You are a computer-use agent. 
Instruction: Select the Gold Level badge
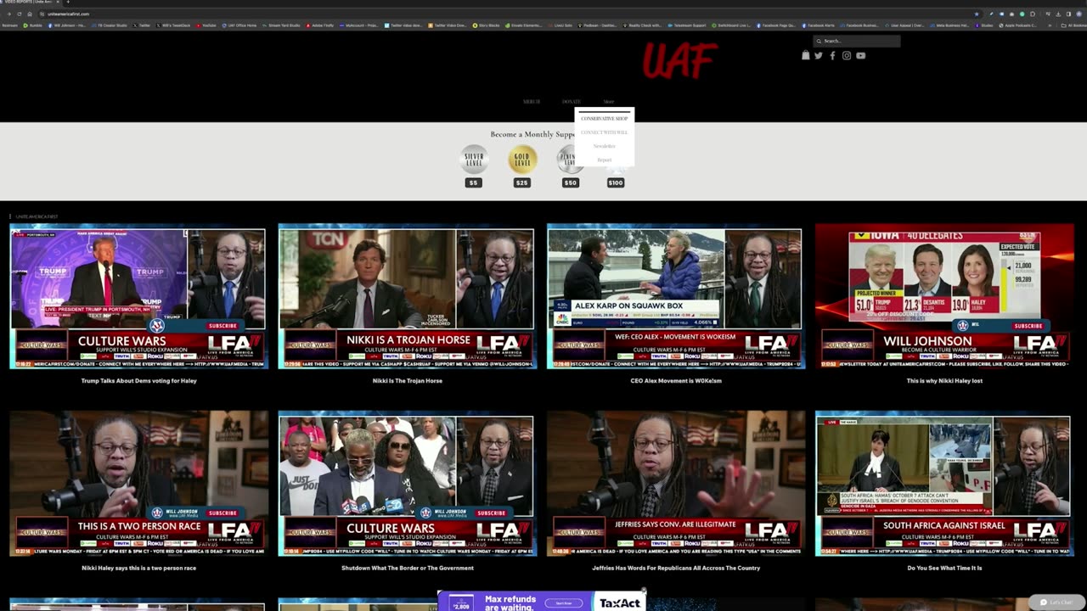click(x=522, y=159)
